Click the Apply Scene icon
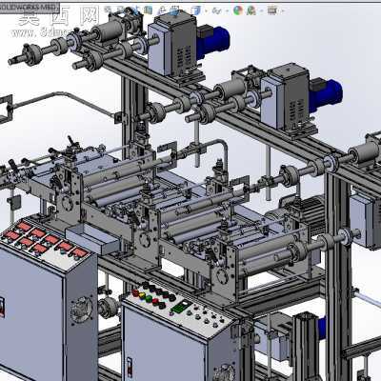This screenshot has height=381, width=381. point(251,10)
